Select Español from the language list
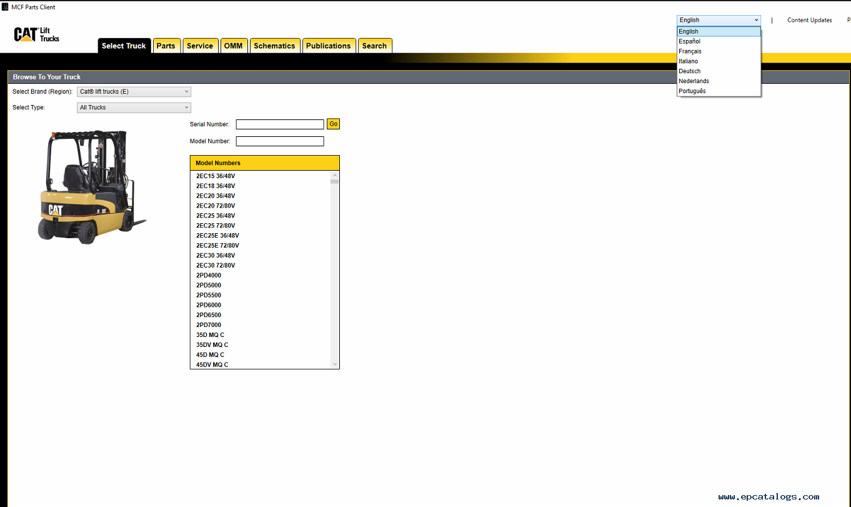 [719, 41]
